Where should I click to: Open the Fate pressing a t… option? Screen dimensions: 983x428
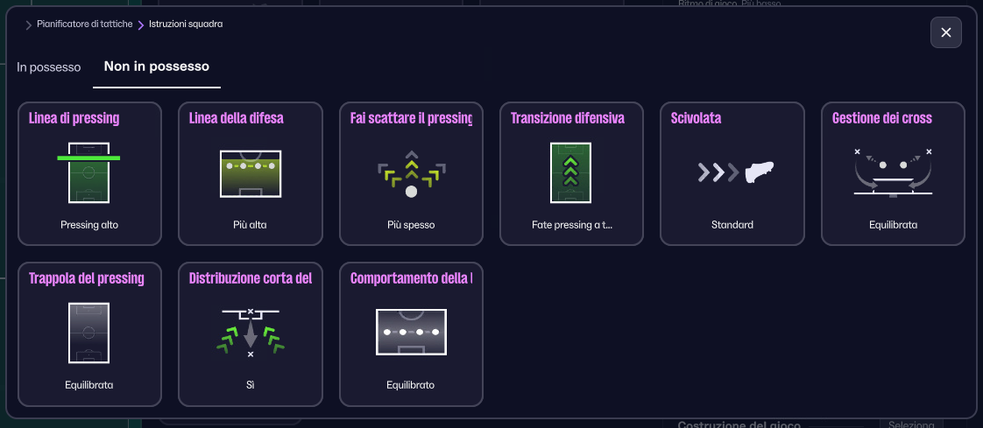click(571, 225)
